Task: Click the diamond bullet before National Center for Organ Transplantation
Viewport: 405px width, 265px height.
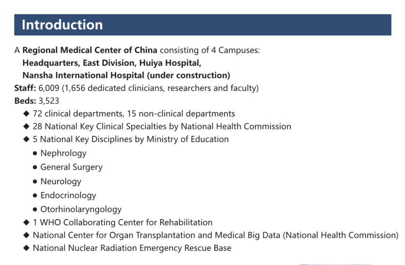Action: click(26, 235)
